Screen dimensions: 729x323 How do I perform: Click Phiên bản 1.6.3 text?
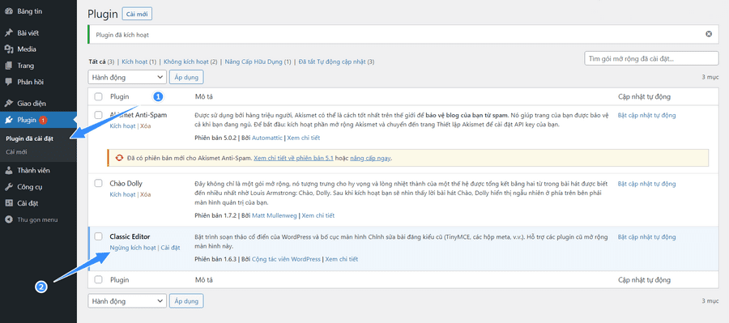coord(215,259)
